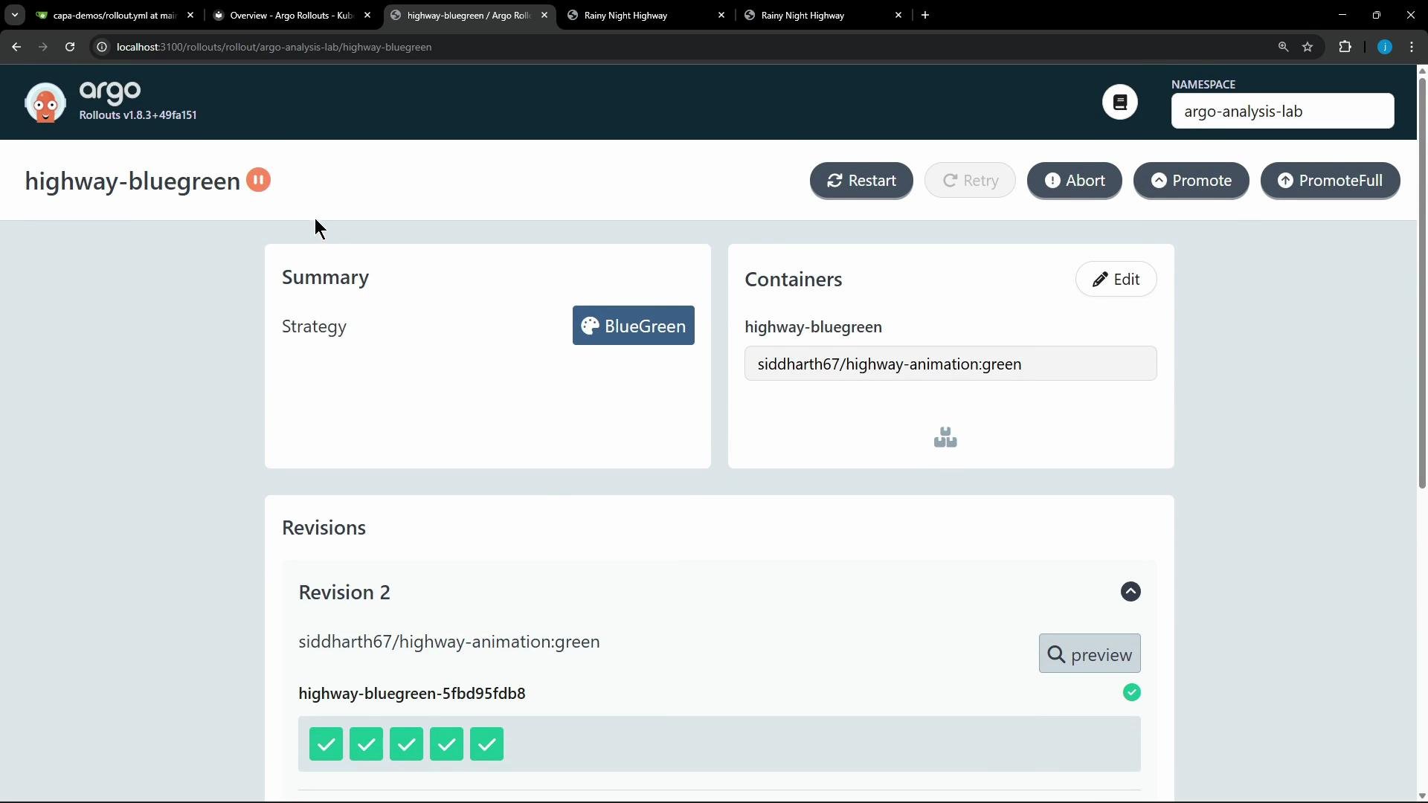
Task: Open the documentation book icon
Action: point(1119,102)
